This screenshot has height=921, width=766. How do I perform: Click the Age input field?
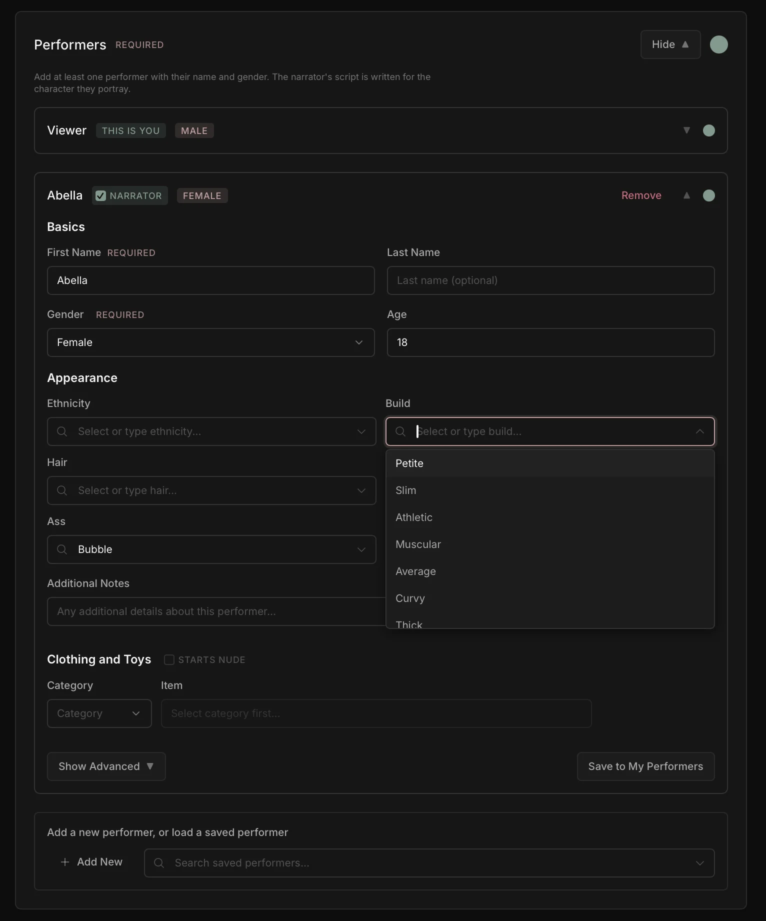(x=550, y=342)
